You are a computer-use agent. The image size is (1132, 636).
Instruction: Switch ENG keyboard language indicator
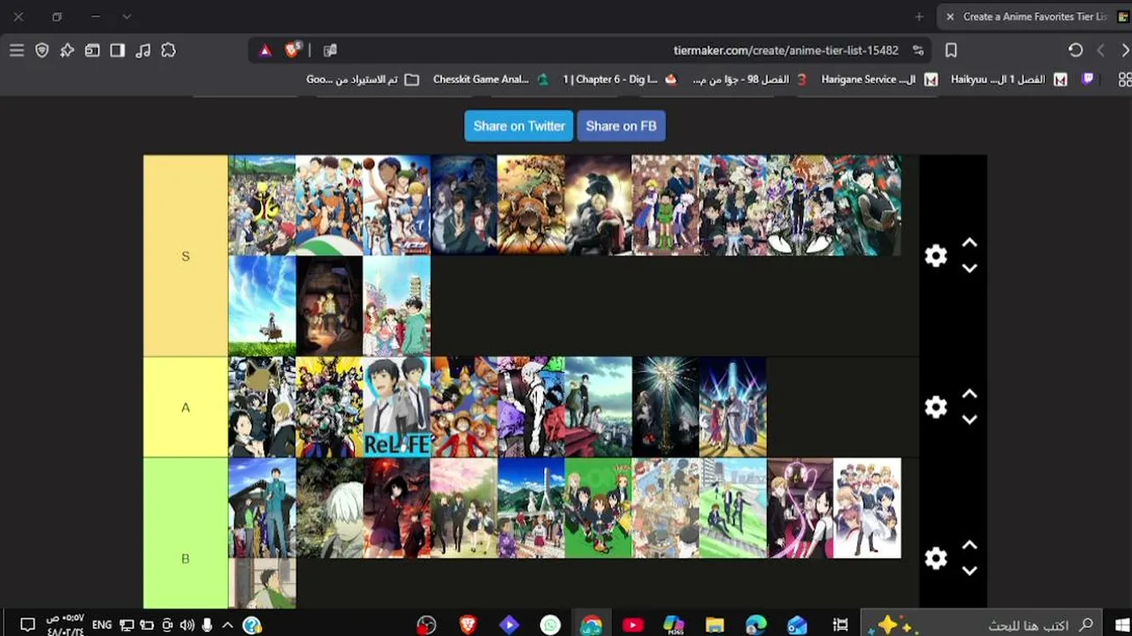pyautogui.click(x=102, y=625)
